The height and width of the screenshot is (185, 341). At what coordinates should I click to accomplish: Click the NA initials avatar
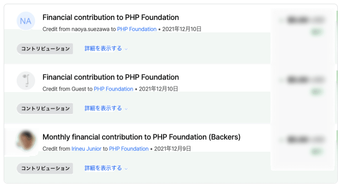click(x=26, y=21)
